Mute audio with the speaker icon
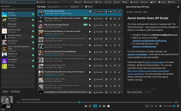Screen dimensions: 181x111 160,106
